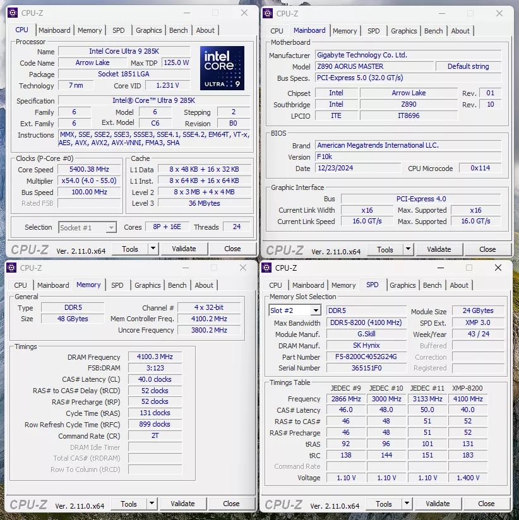Open the Tools dropdown arrow in the Memory Slot Selection window
519x520 pixels.
[407, 504]
